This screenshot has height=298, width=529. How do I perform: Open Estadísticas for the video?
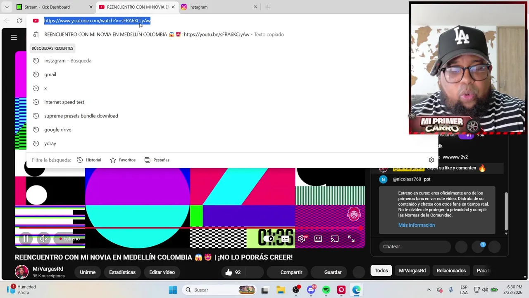coord(122,272)
